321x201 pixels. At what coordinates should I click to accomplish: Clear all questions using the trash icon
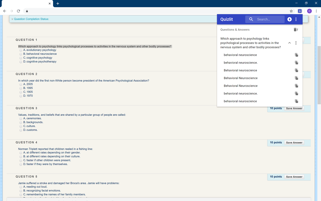tap(296, 29)
